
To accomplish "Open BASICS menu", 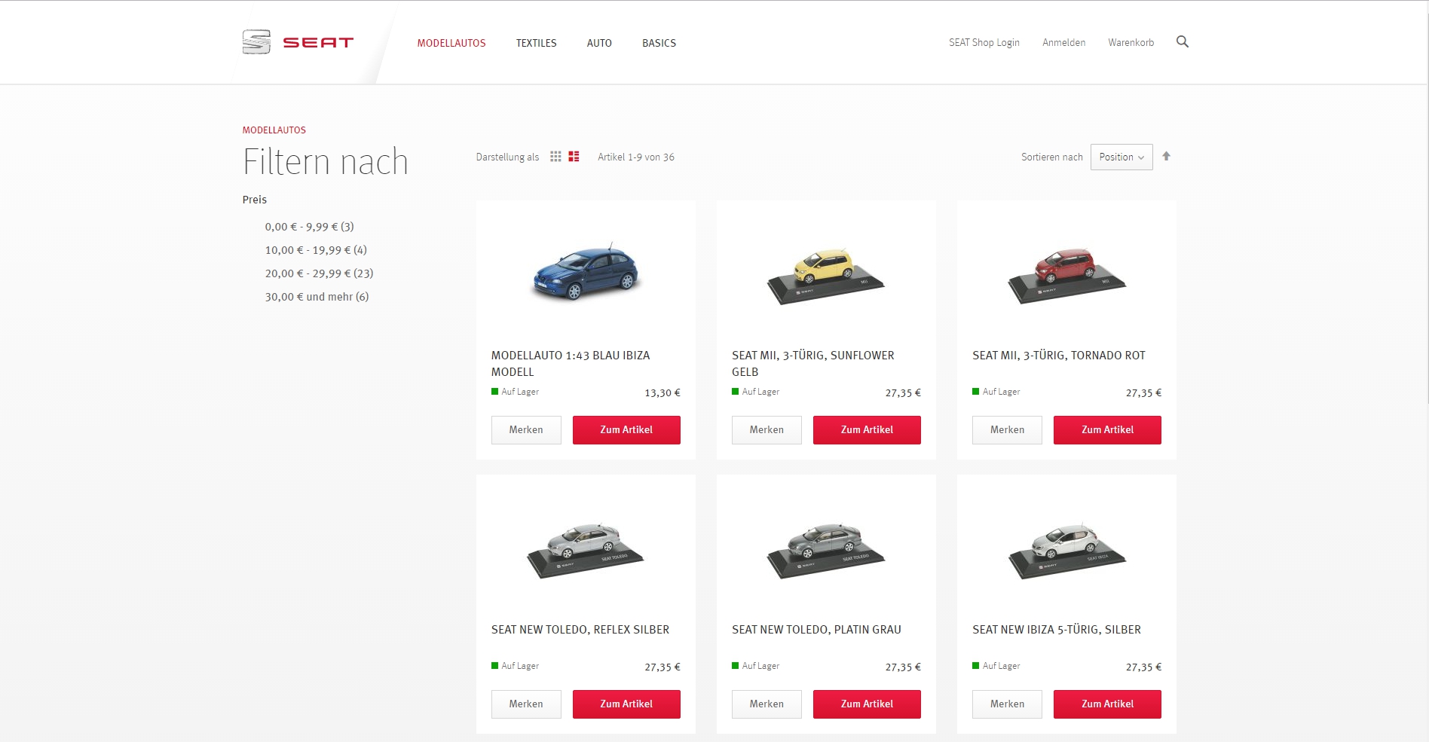I will [x=659, y=43].
